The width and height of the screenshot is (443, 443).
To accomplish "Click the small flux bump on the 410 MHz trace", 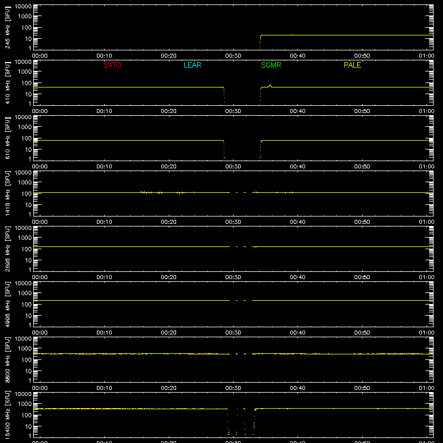I will coord(270,86).
